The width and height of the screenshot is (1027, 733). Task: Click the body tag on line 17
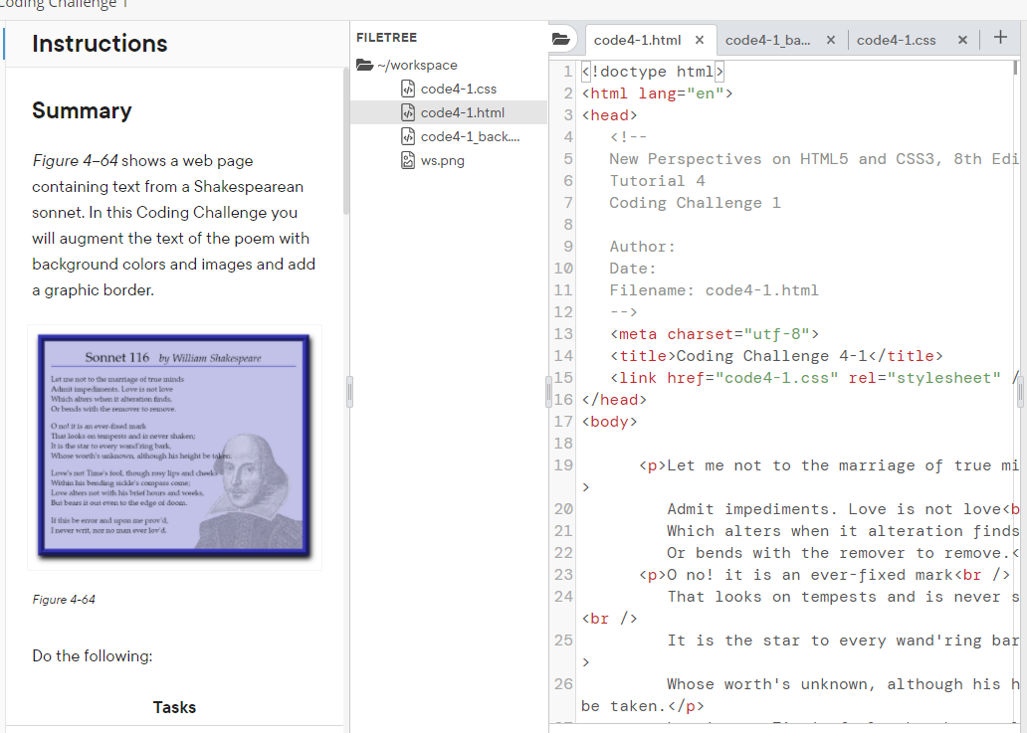point(609,422)
